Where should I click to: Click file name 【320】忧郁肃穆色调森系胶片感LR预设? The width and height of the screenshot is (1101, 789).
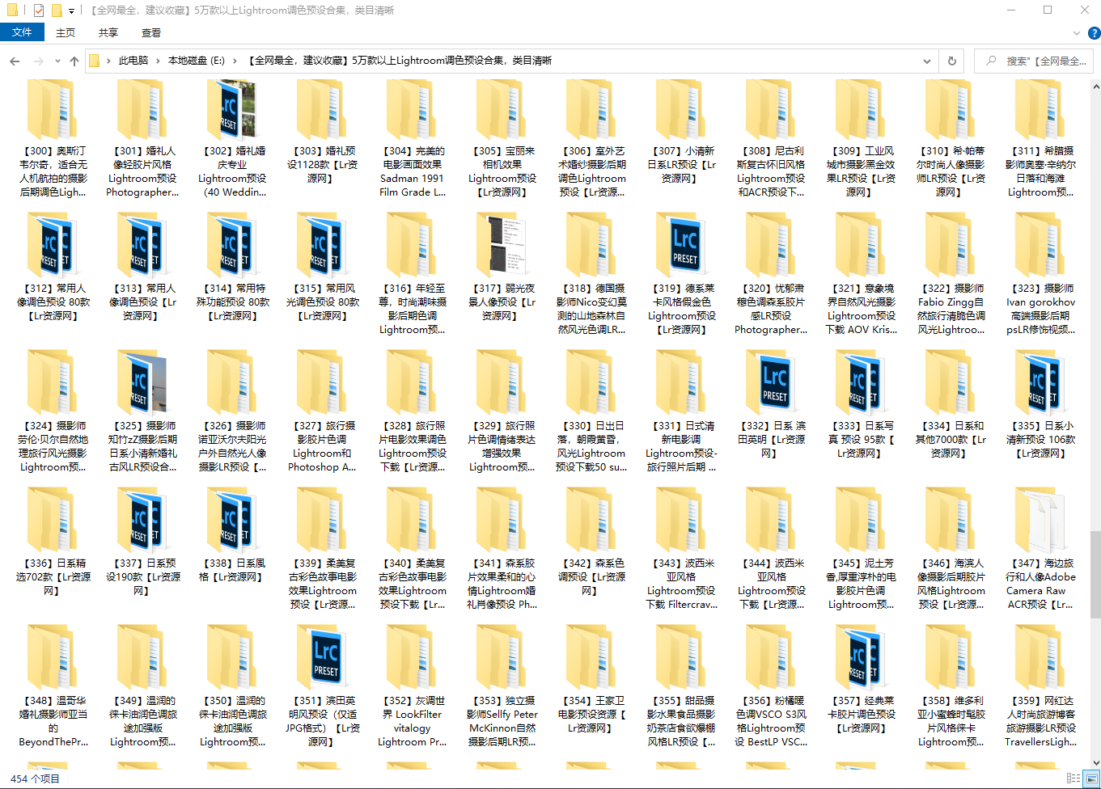[771, 309]
